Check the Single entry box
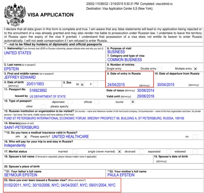This screenshot has height=193, width=204. [128, 69]
